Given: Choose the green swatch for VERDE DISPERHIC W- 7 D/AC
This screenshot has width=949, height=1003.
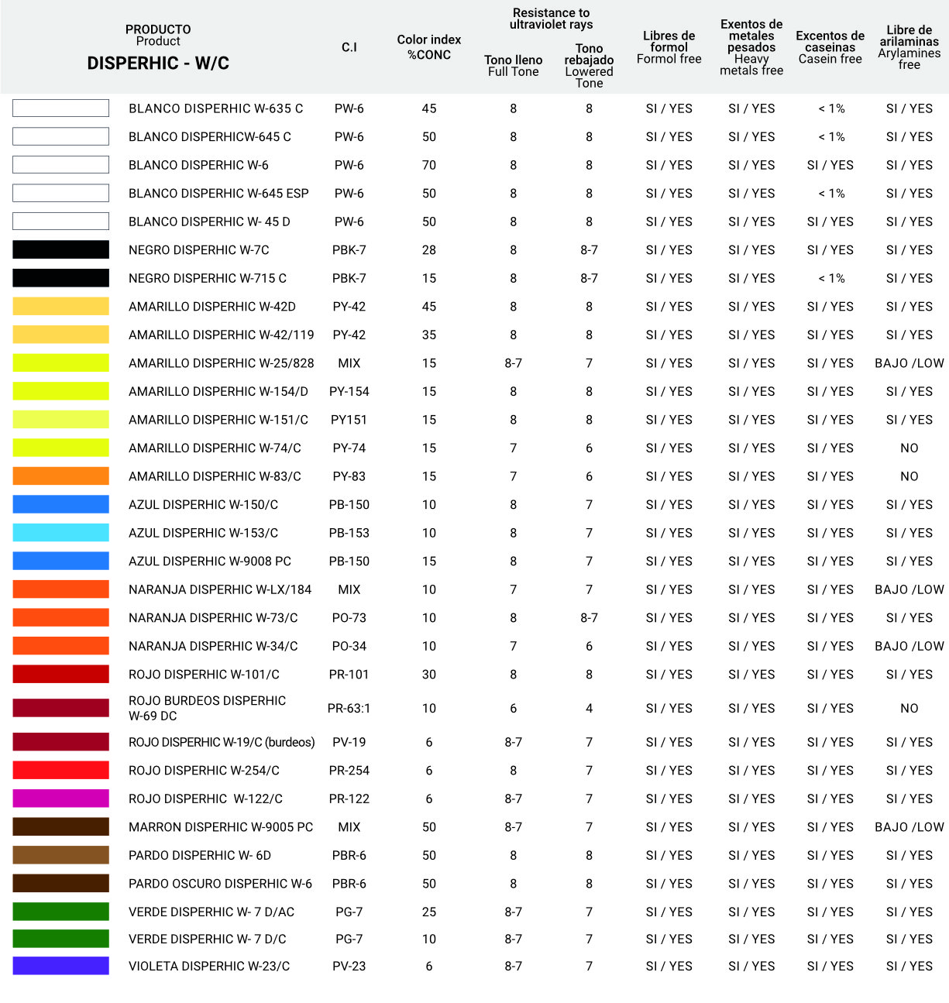Looking at the screenshot, I should 60,912.
